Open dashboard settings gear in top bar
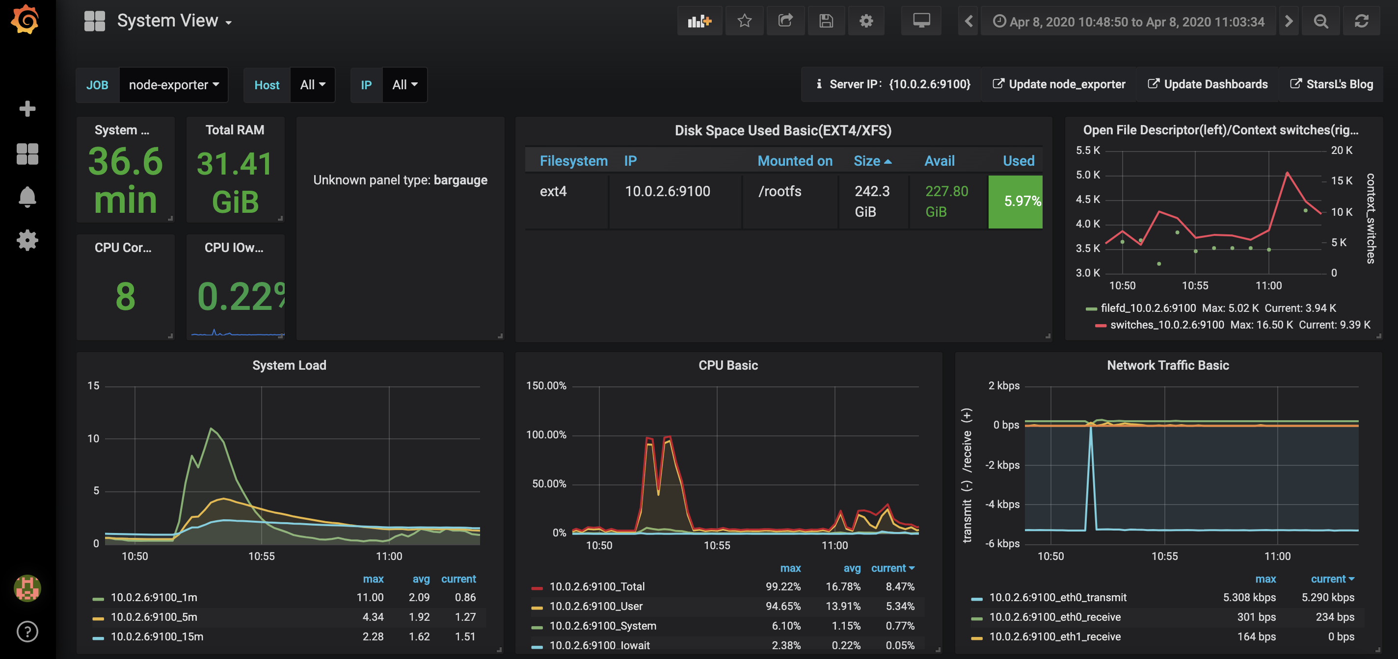The image size is (1398, 659). pos(866,22)
